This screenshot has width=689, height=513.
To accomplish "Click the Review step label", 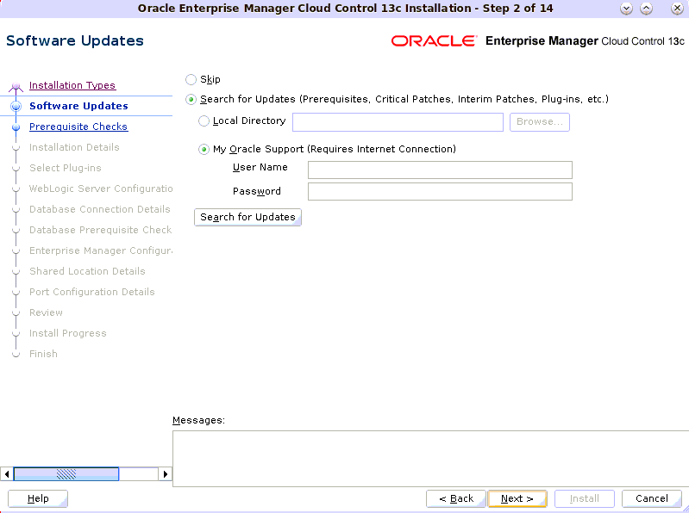I will pos(46,312).
